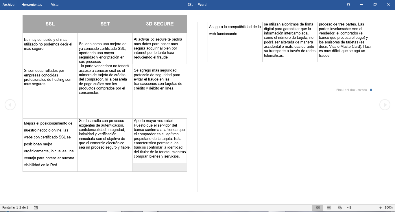Open the Archivo menu

click(8, 5)
